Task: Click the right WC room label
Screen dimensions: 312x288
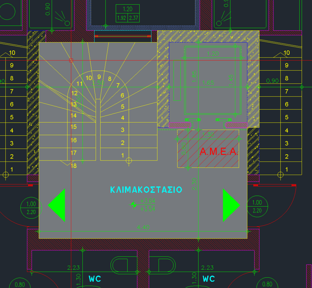Action: coord(209,279)
